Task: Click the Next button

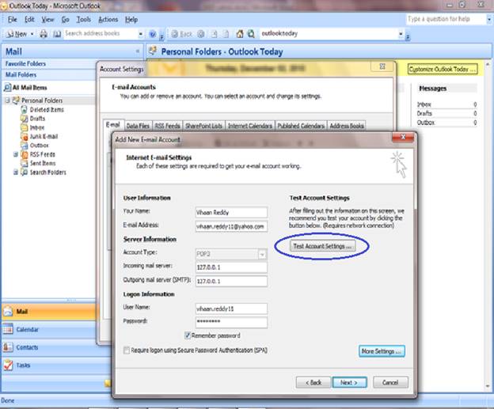Action: pyautogui.click(x=349, y=383)
